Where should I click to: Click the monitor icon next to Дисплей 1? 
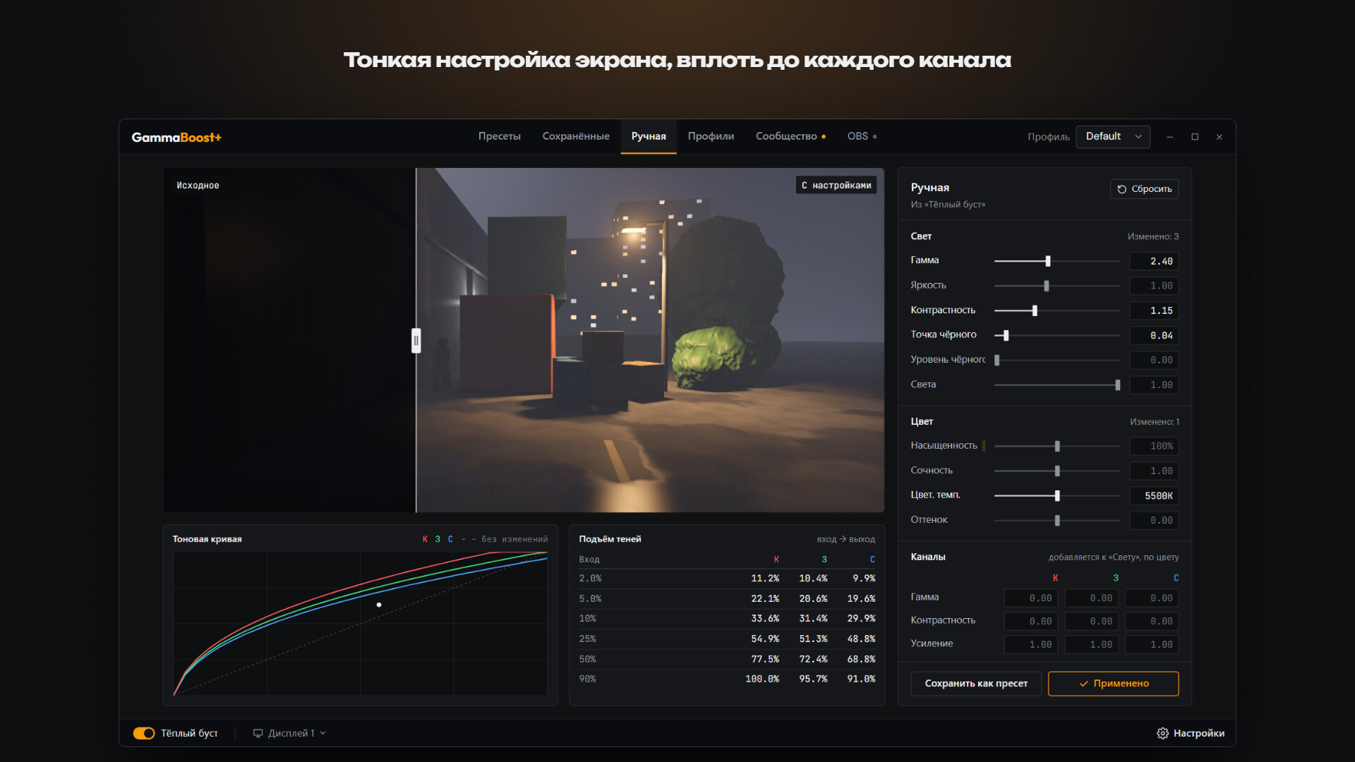(258, 733)
